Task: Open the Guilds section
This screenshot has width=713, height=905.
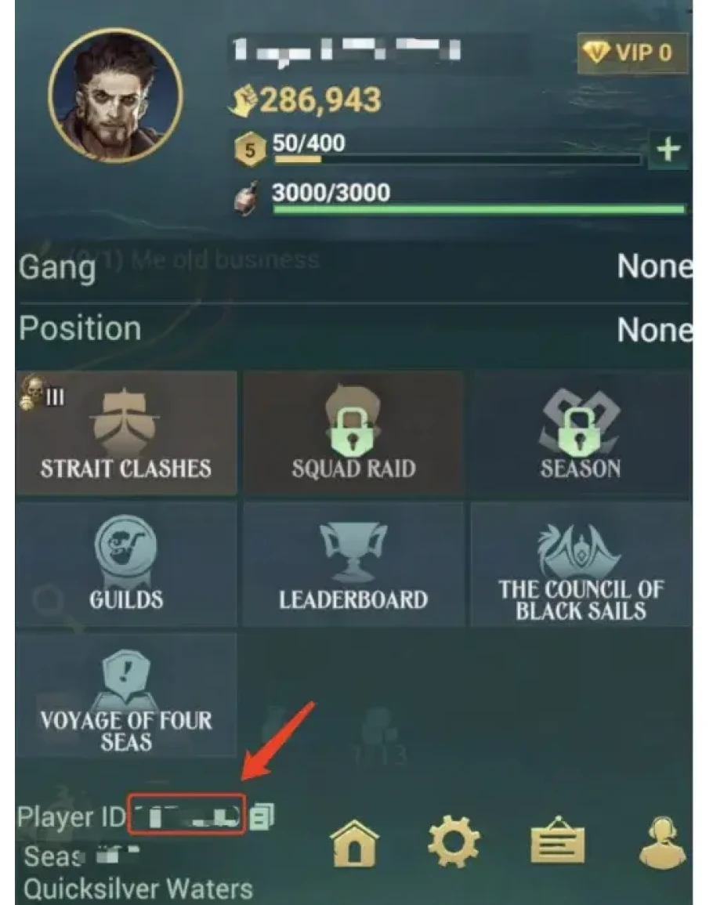Action: (126, 564)
